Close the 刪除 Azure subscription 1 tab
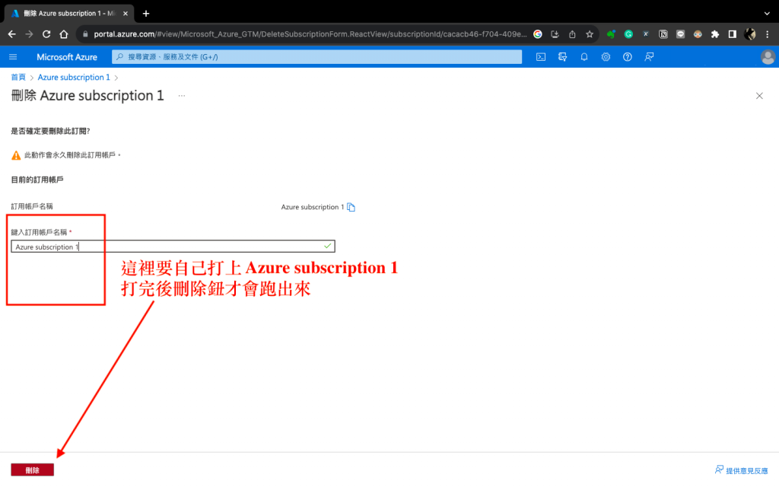This screenshot has height=487, width=779. coord(126,14)
